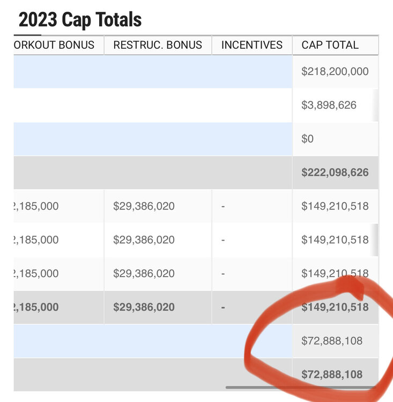Viewport: 393px width, 402px height.
Task: Click the bold $29,386,020 restructure bonus cell
Action: (x=158, y=307)
